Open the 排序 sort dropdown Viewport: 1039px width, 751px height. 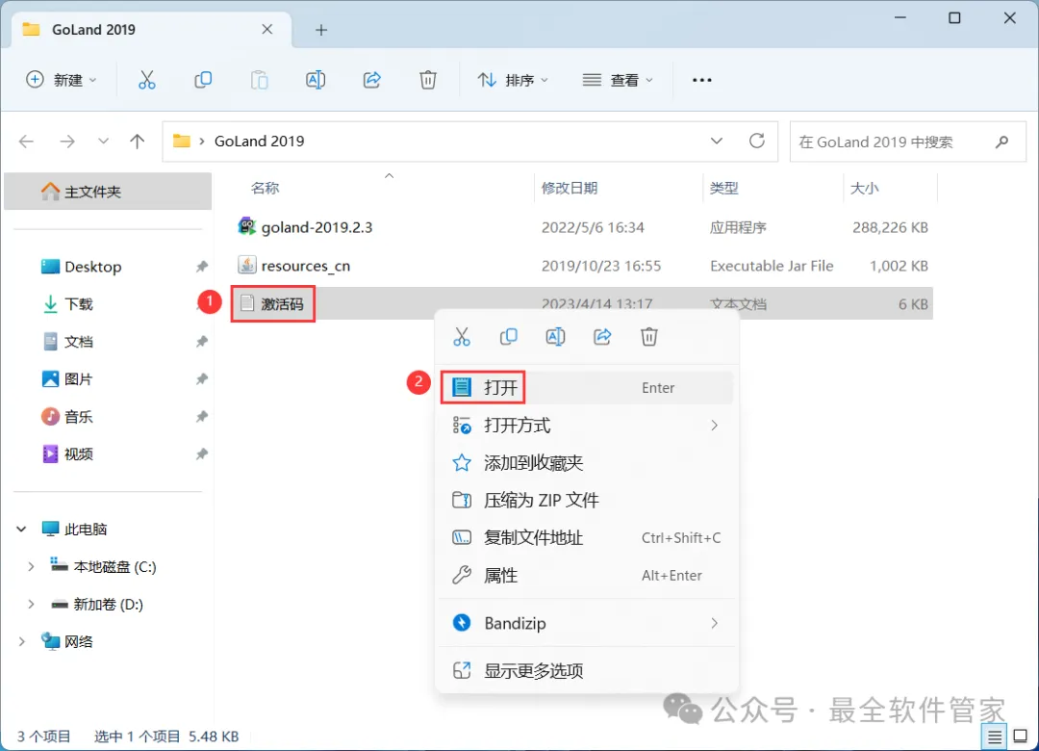513,80
